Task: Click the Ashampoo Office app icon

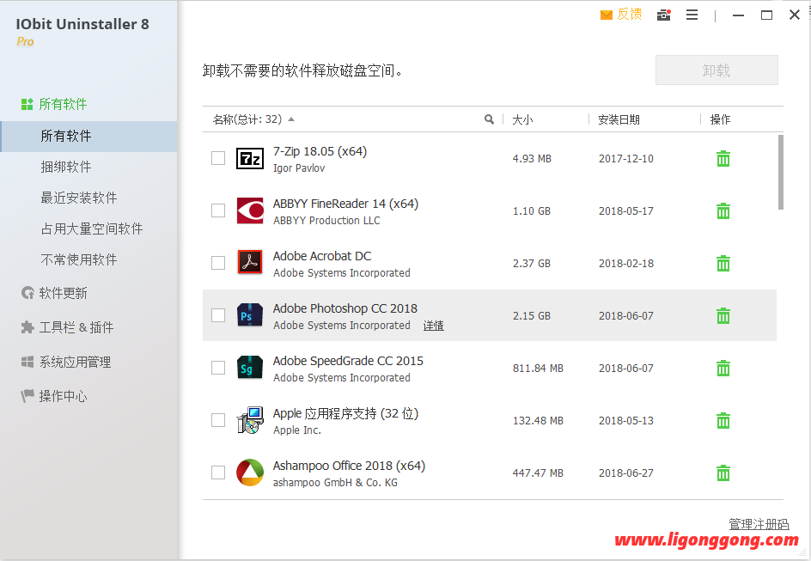Action: 250,473
